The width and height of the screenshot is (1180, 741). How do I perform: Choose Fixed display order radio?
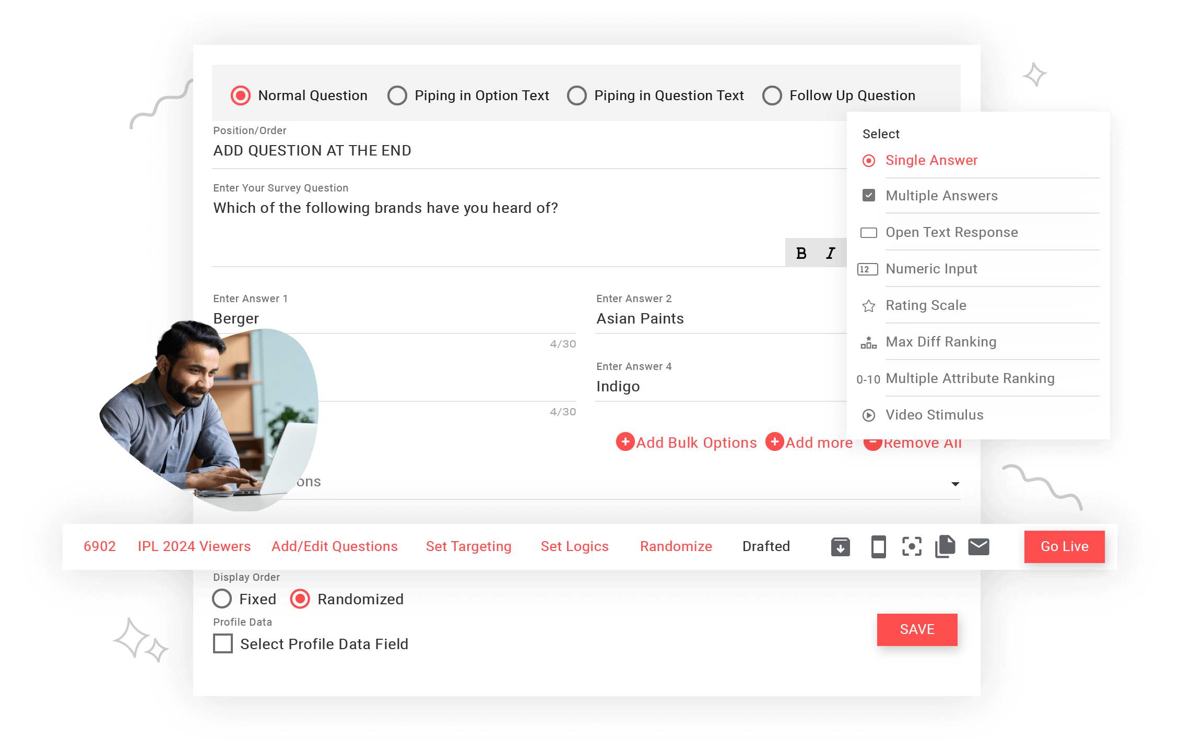click(222, 599)
